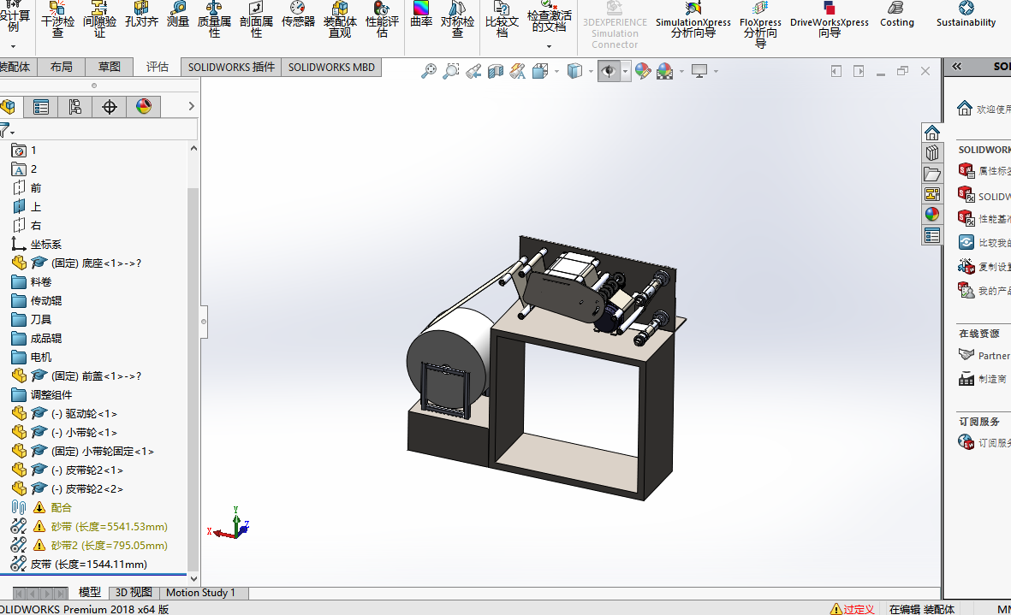Launch DriveWorksXpress 向导

pos(830,20)
